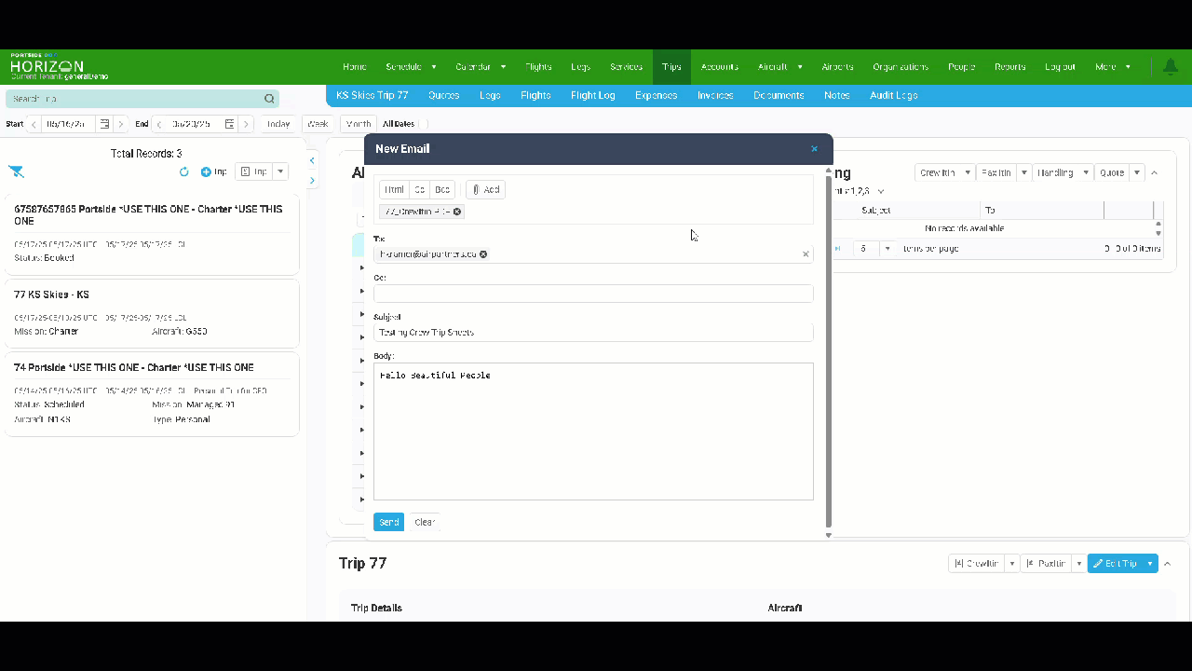Click the Add attachment paperclip button
The height and width of the screenshot is (671, 1192).
pyautogui.click(x=485, y=189)
